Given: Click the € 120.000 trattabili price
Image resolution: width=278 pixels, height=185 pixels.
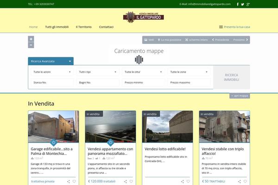Looking at the screenshot, I should click(101, 181).
